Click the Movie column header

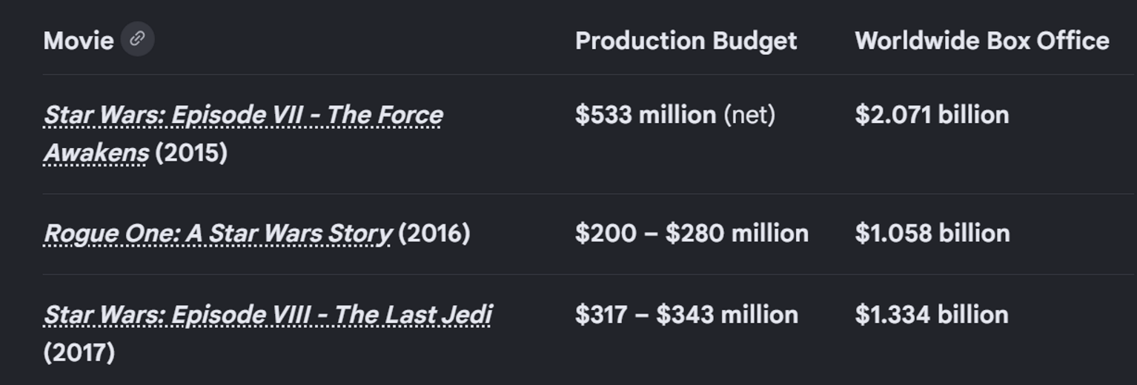point(79,40)
